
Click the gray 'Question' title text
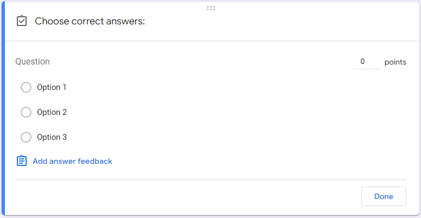point(33,62)
